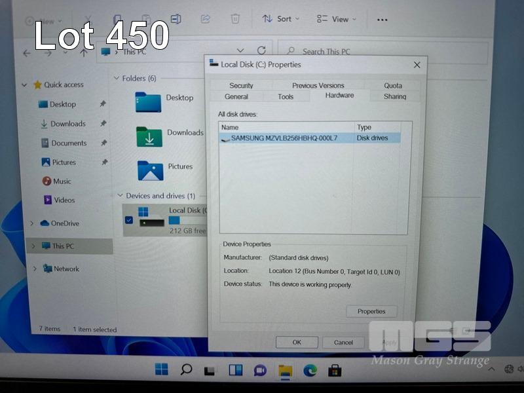Image resolution: width=524 pixels, height=393 pixels.
Task: Open Microsoft Store from the taskbar
Action: click(335, 370)
